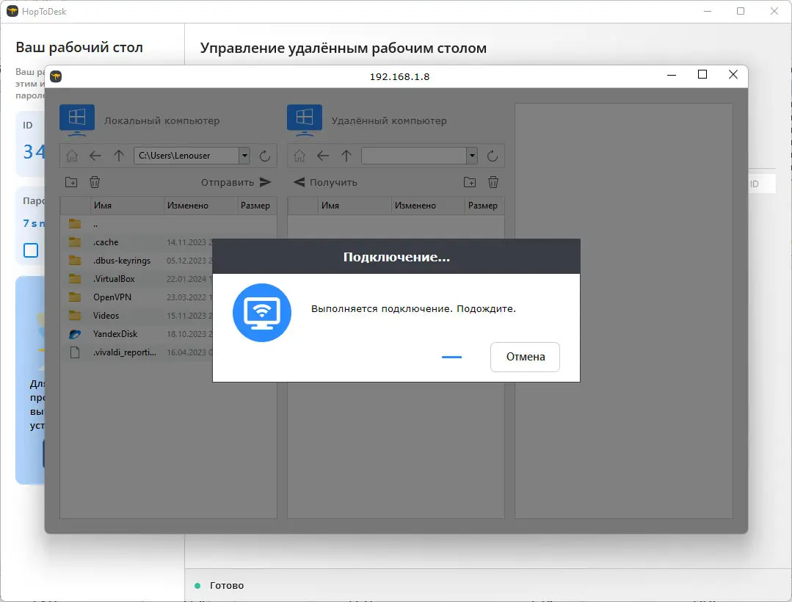This screenshot has height=602, width=792.
Task: Click the home icon in remote panel
Action: tap(299, 155)
